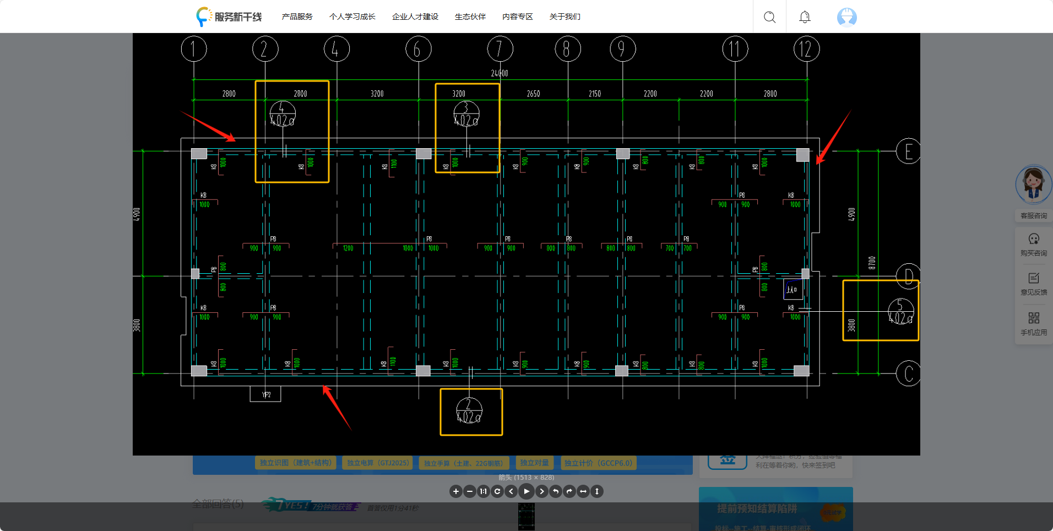The width and height of the screenshot is (1053, 531).
Task: Click the 箭头 (1513 × 828) image title
Action: pos(526,477)
